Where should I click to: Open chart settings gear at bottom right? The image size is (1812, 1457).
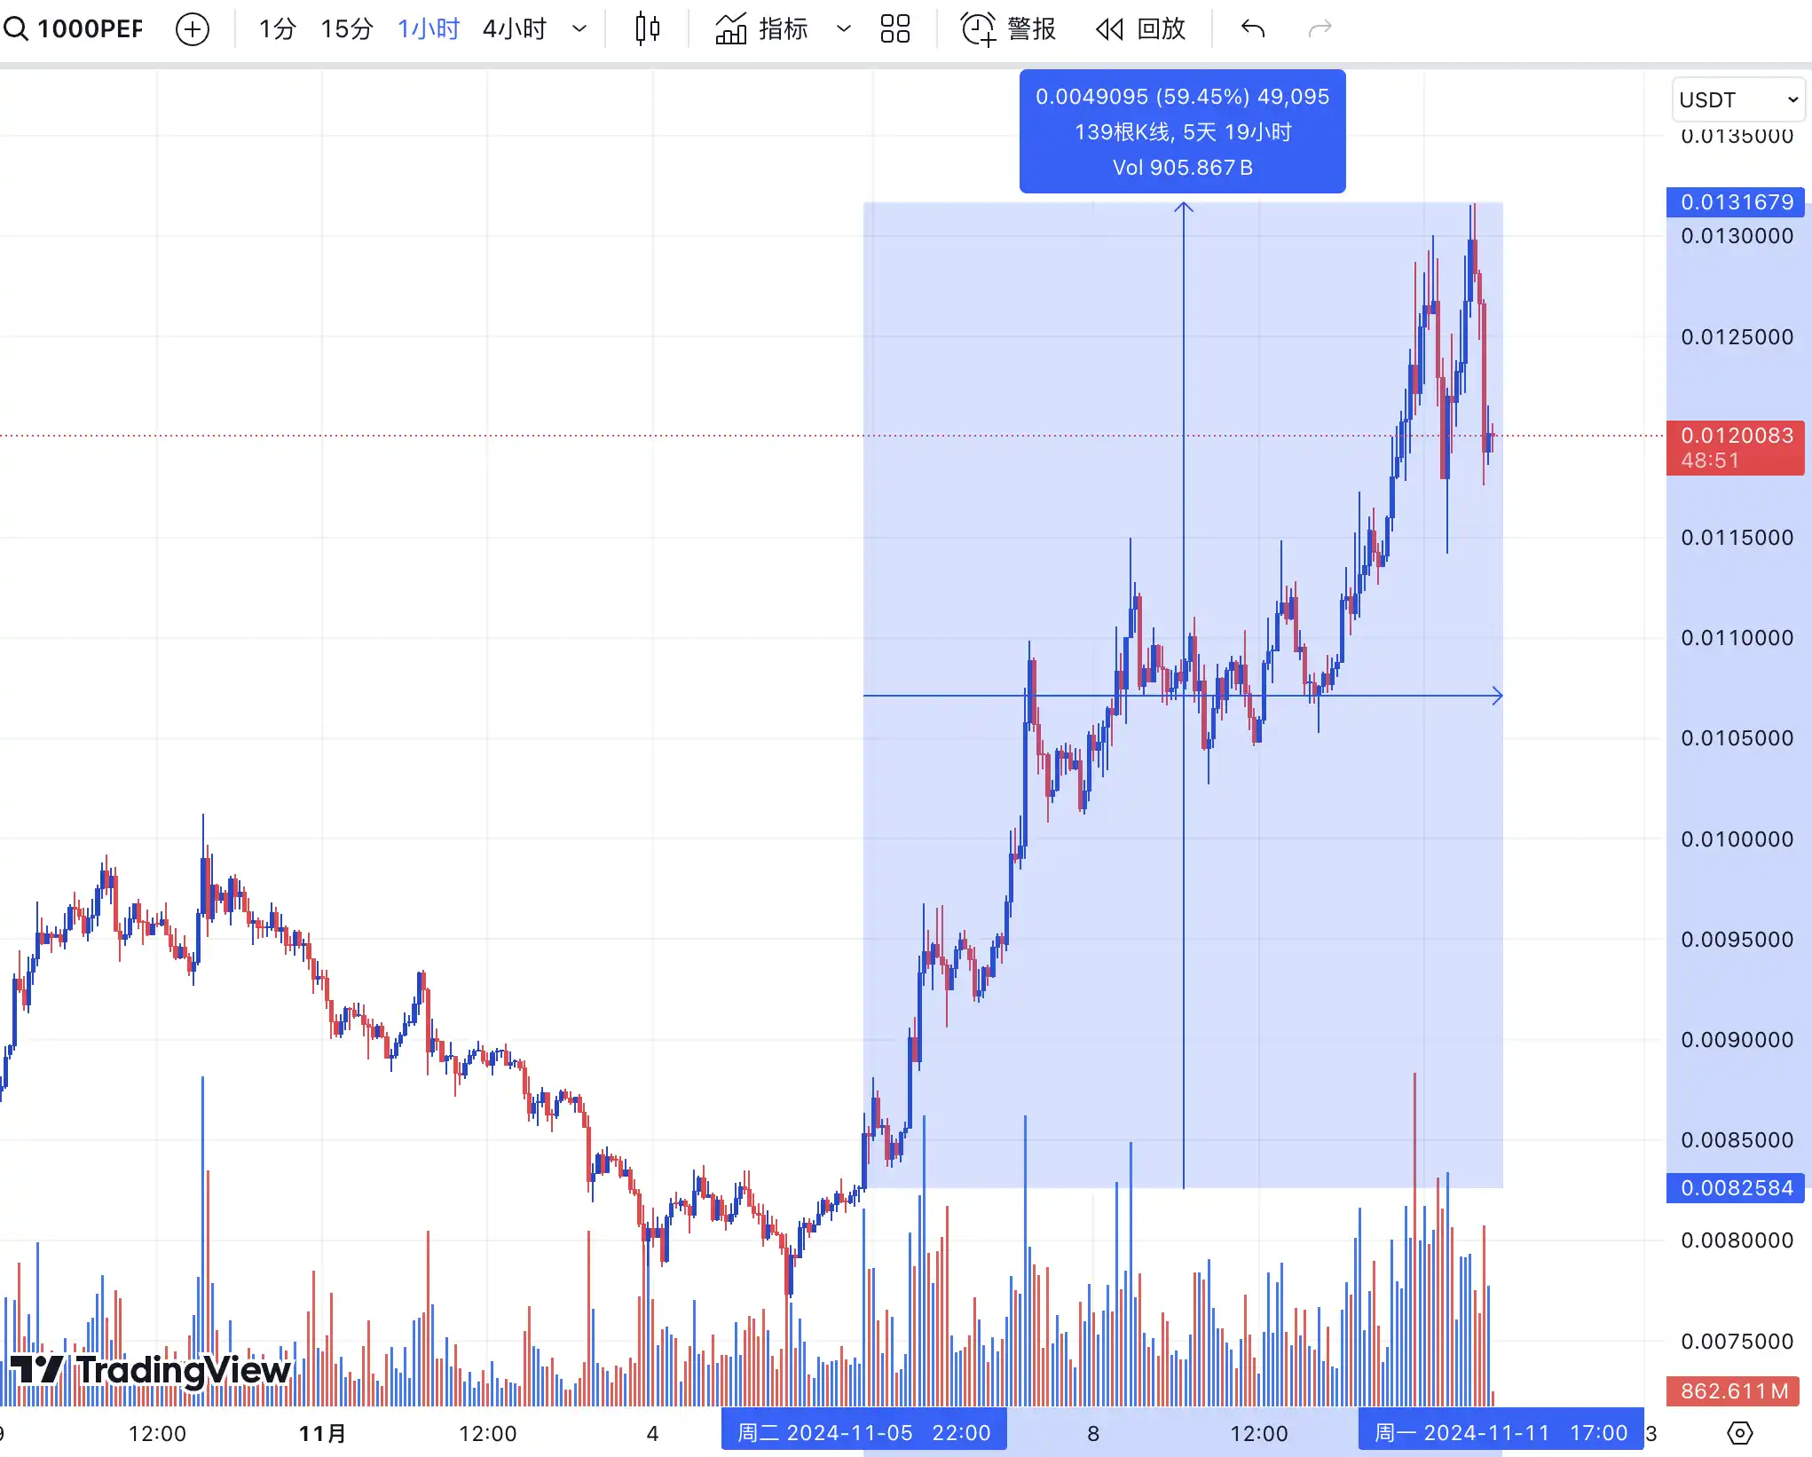pos(1739,1432)
